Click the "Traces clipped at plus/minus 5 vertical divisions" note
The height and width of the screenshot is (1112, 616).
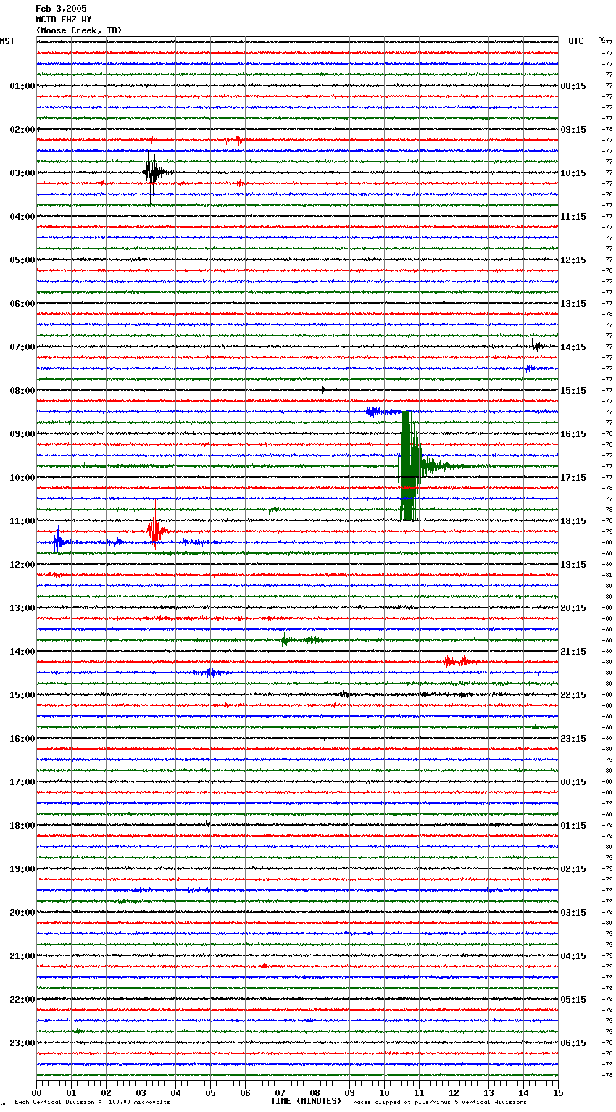(x=438, y=1102)
